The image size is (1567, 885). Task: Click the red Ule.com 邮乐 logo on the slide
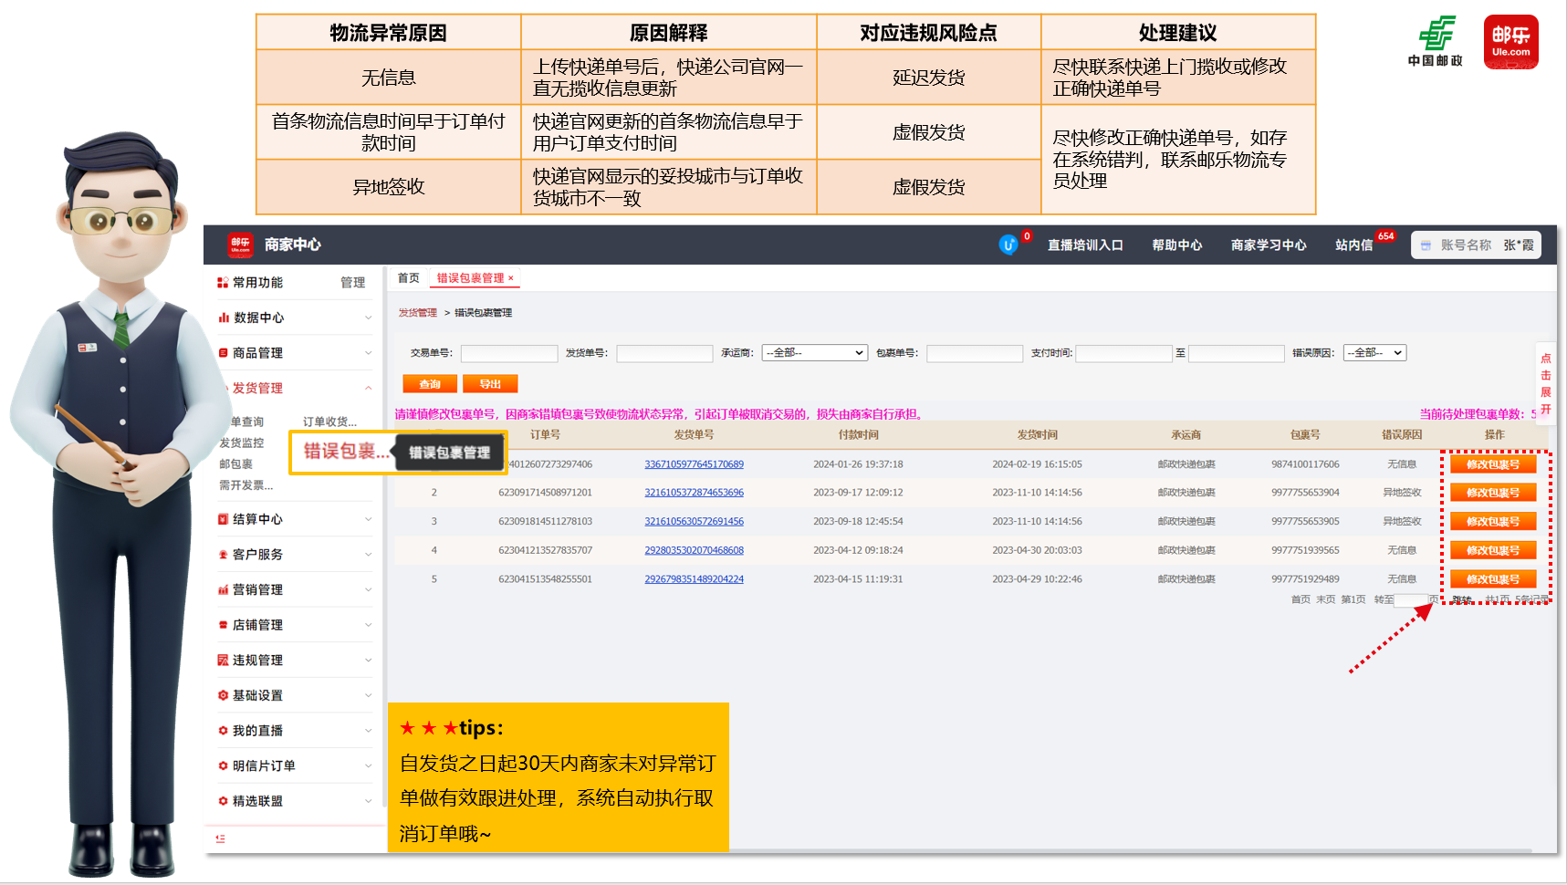click(1511, 42)
